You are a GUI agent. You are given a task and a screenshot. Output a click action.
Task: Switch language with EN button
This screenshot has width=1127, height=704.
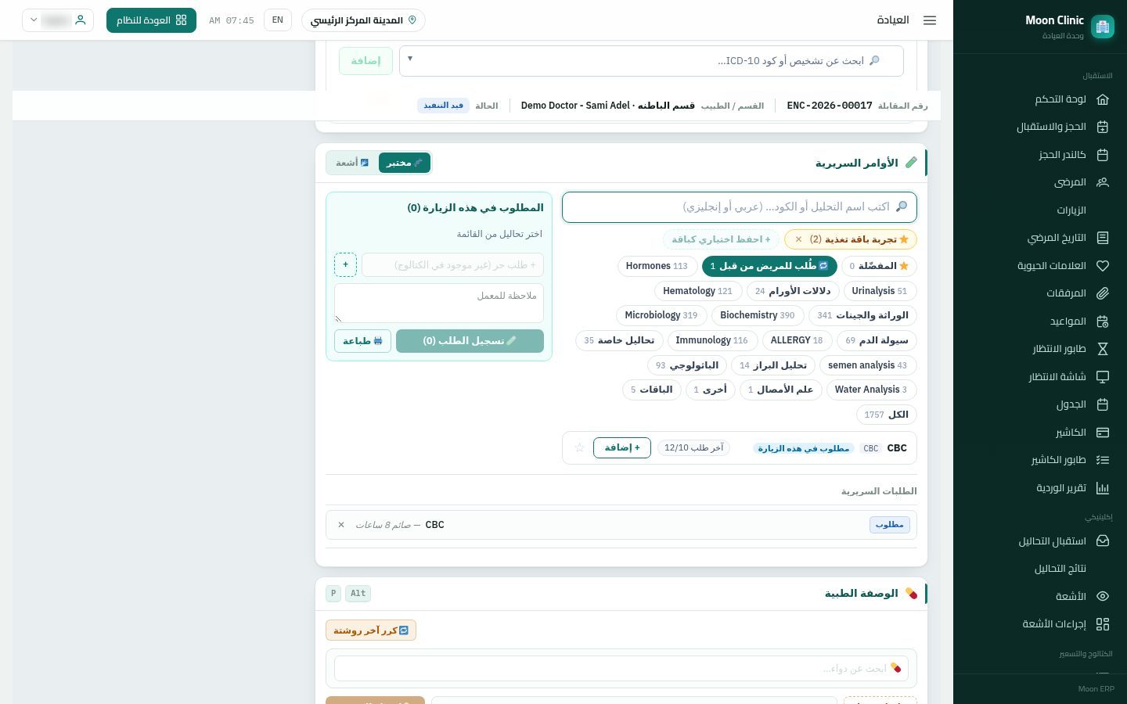tap(278, 20)
